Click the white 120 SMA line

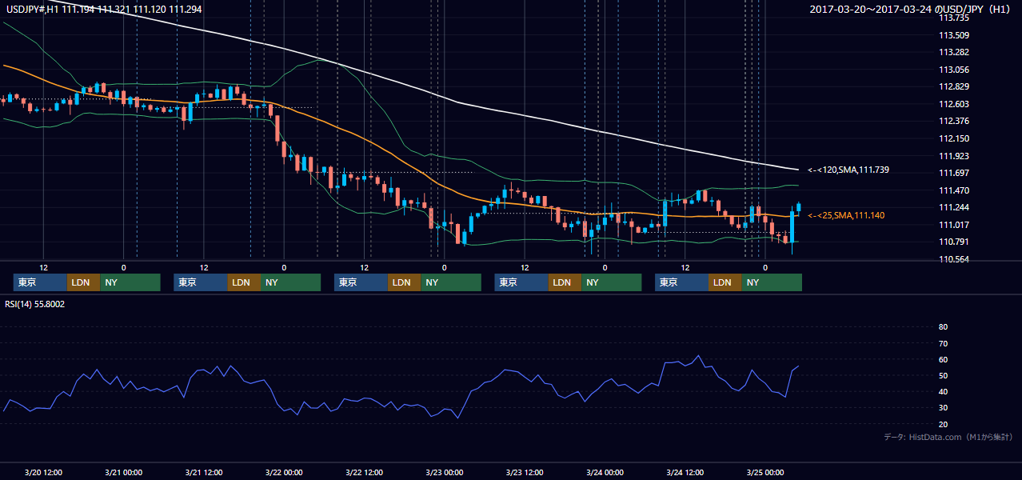[x=459, y=102]
